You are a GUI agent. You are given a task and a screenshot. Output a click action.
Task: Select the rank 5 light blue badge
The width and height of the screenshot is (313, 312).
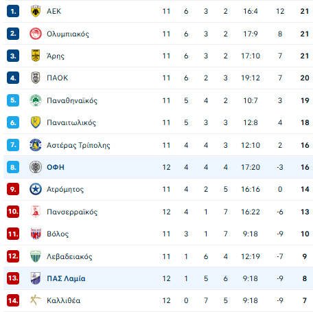point(13,100)
